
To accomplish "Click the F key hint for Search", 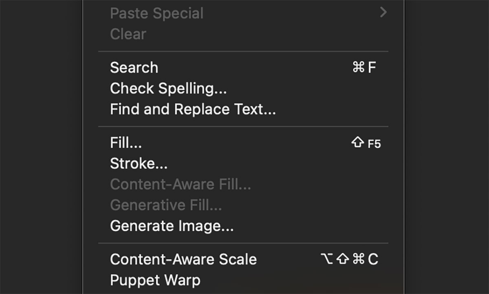I will click(x=371, y=68).
